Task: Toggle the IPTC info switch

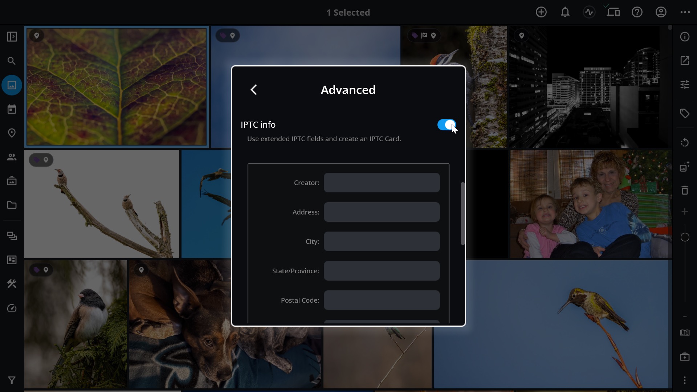Action: tap(447, 125)
